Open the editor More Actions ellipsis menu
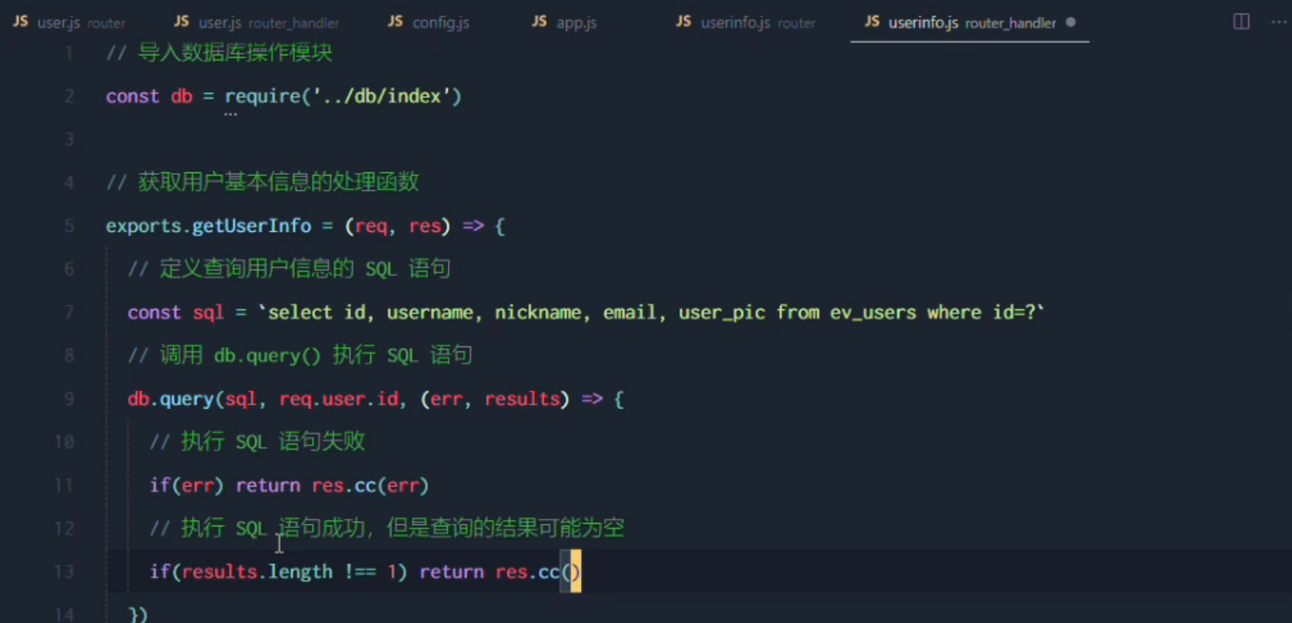1292x623 pixels. point(1278,22)
